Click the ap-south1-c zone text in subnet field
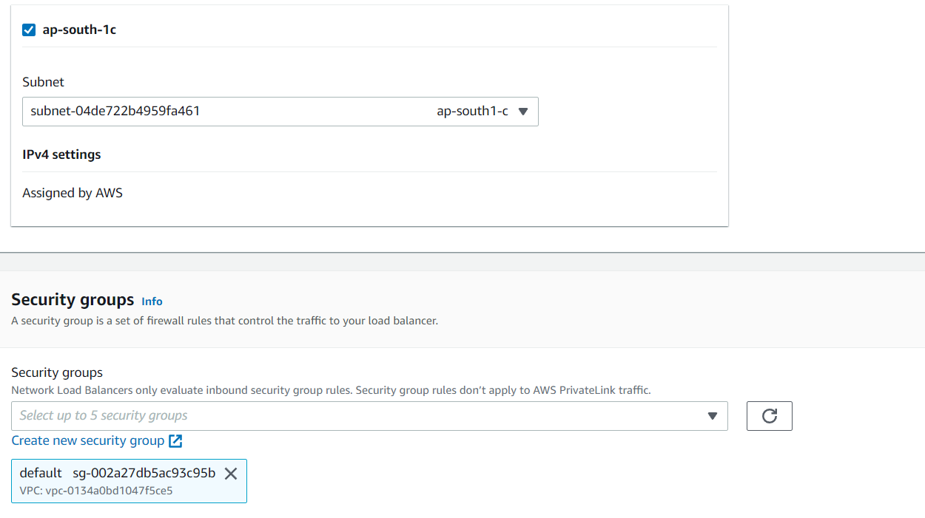 tap(472, 112)
